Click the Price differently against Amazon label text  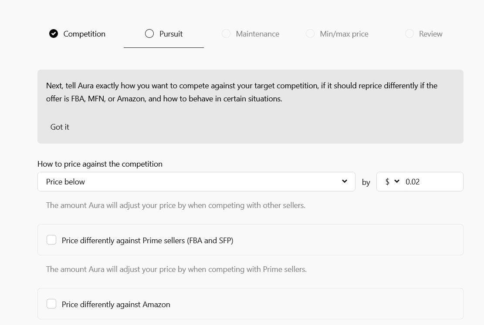116,305
